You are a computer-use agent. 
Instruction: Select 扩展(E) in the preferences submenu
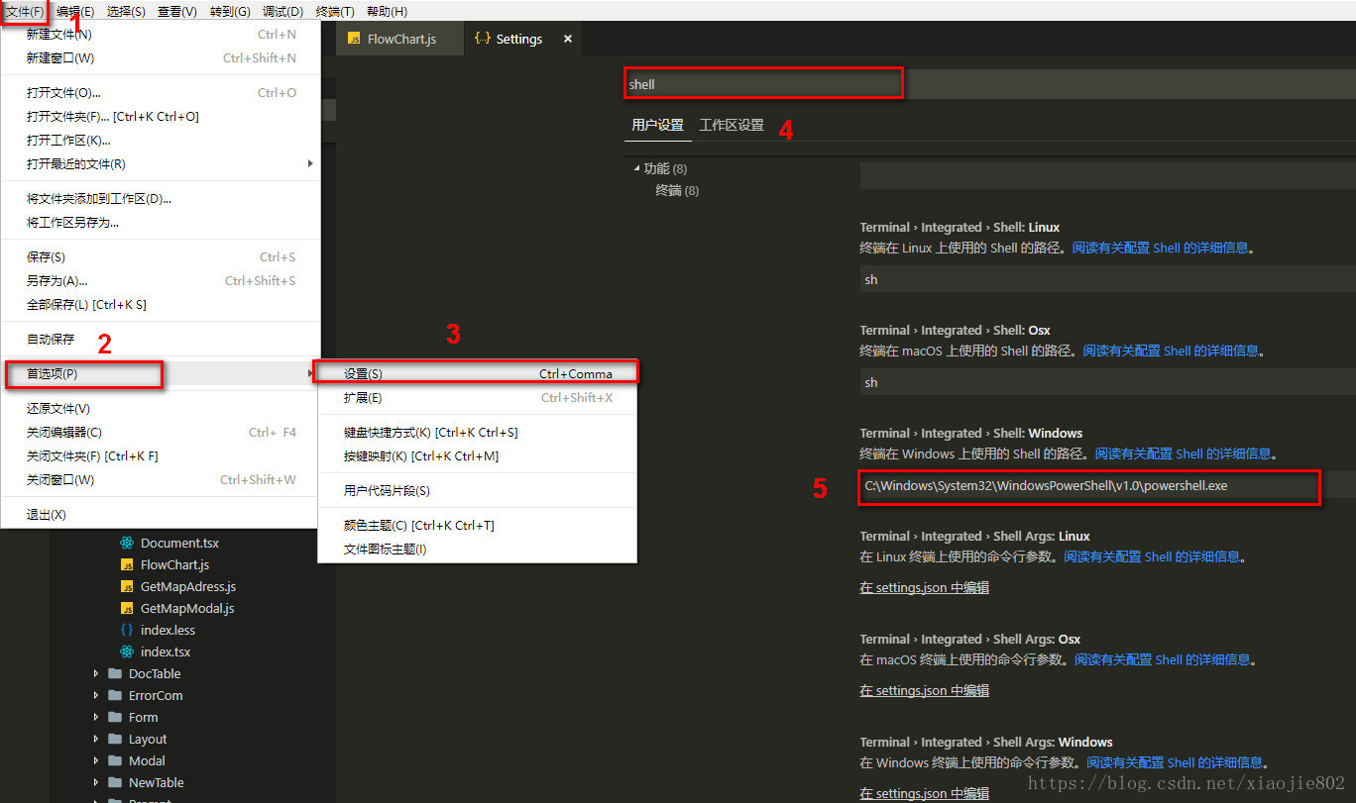click(x=477, y=398)
